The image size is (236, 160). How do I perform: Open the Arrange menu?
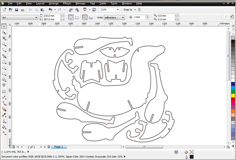(54, 3)
